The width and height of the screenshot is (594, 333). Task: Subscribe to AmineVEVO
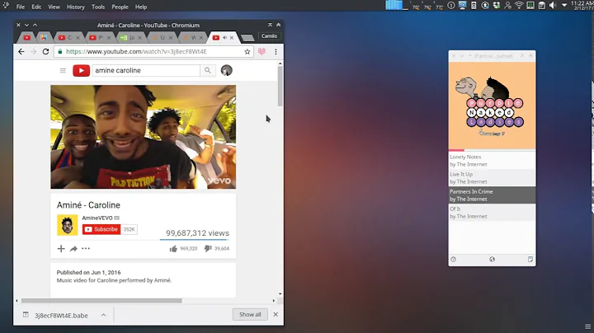[101, 229]
